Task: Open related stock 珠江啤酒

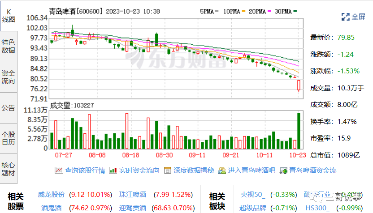Action: pyautogui.click(x=133, y=195)
